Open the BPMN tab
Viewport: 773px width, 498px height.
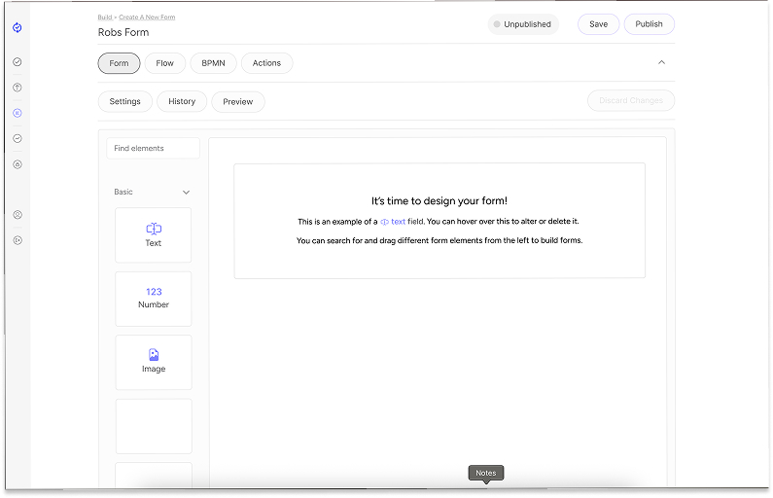pos(212,63)
